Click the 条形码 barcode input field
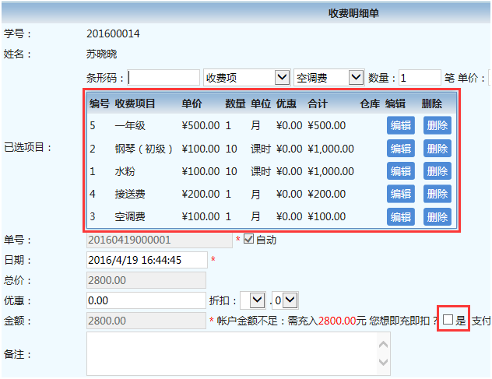 point(164,78)
